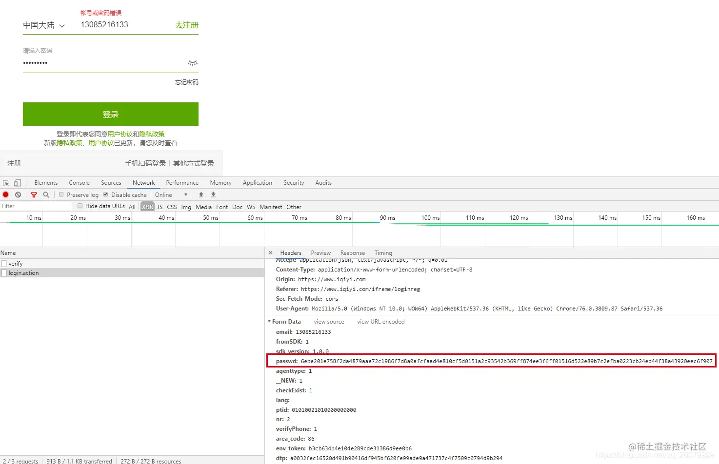Select the Network panel tab
This screenshot has height=464, width=719.
click(144, 183)
